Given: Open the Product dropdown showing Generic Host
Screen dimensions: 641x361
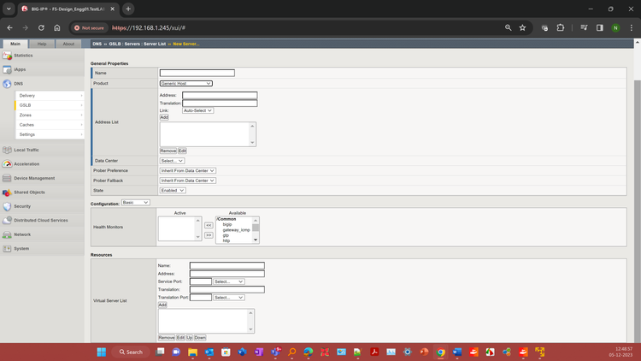Looking at the screenshot, I should pos(185,83).
